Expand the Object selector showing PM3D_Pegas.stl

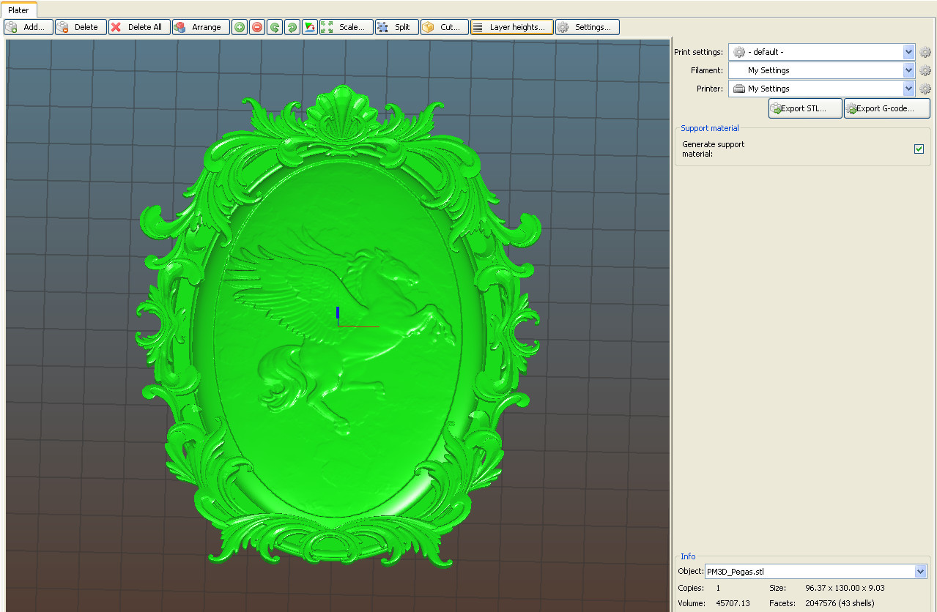pos(921,572)
